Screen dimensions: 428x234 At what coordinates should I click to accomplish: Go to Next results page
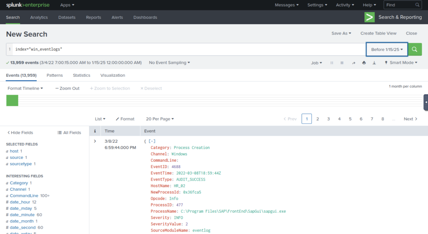[410, 119]
